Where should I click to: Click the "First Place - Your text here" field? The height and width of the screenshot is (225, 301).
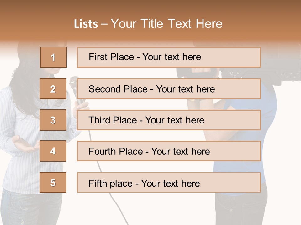pyautogui.click(x=169, y=57)
